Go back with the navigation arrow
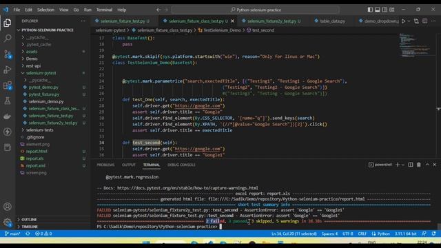Viewport: 441px width, 248px height. [158, 10]
